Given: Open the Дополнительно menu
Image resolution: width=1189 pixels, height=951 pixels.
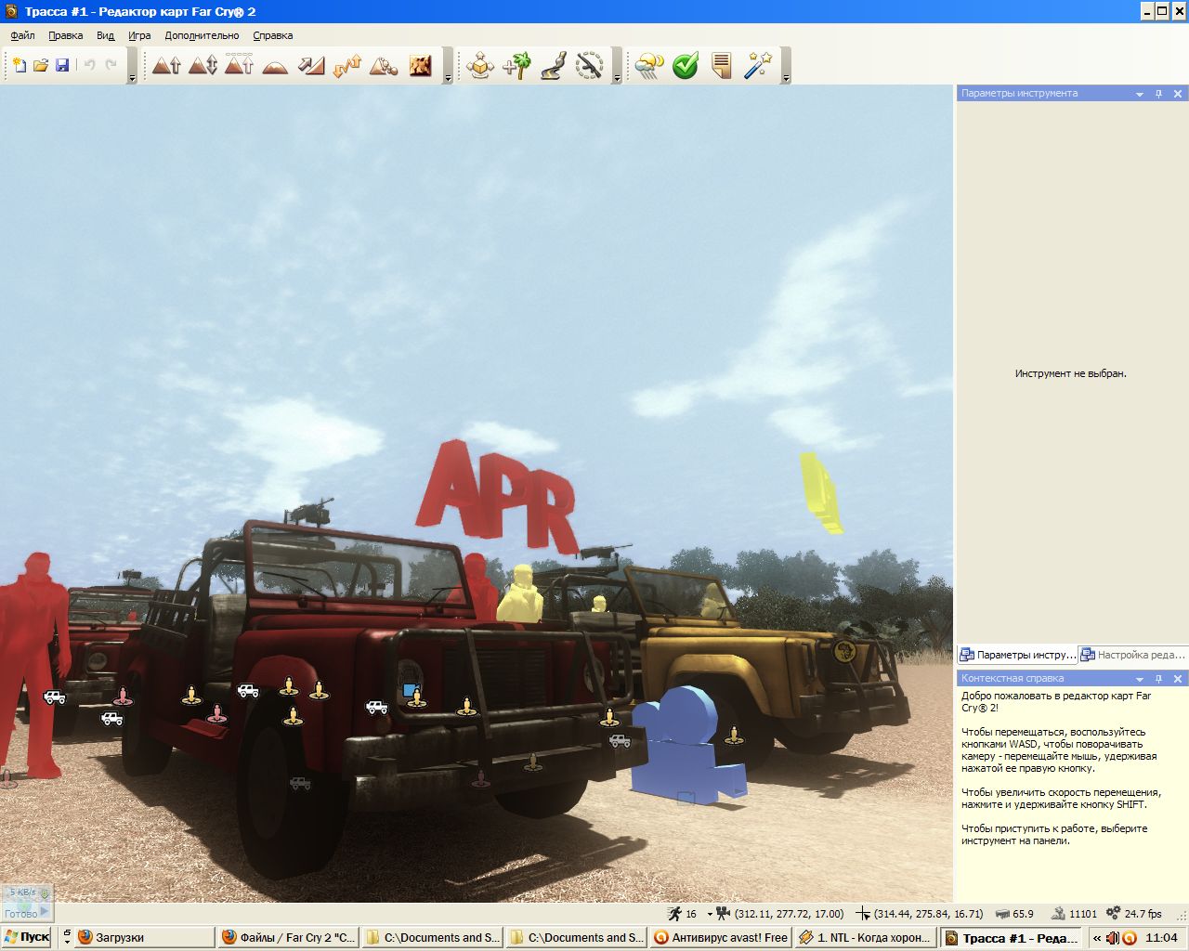Looking at the screenshot, I should [202, 35].
